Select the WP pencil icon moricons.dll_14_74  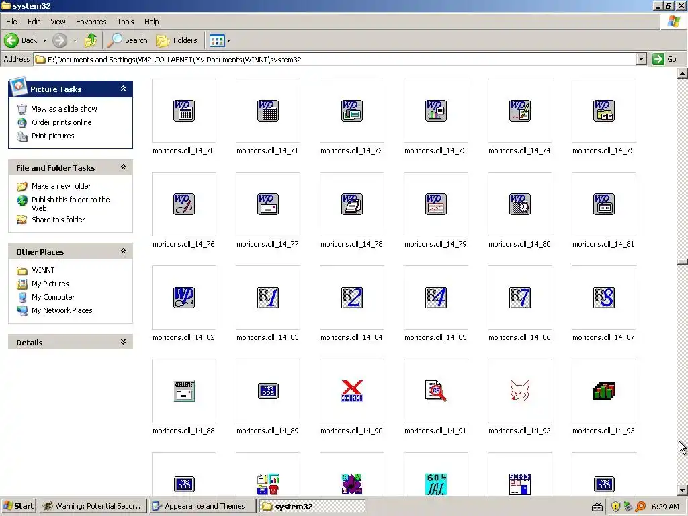(x=520, y=111)
